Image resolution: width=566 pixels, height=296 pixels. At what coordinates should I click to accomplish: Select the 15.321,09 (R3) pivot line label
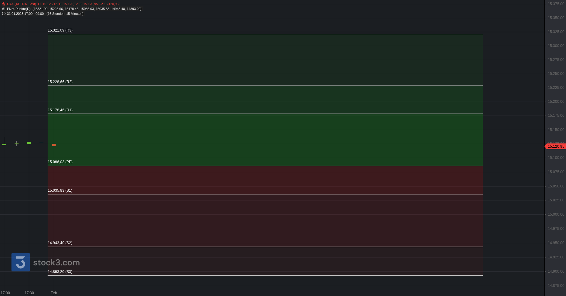coord(60,30)
